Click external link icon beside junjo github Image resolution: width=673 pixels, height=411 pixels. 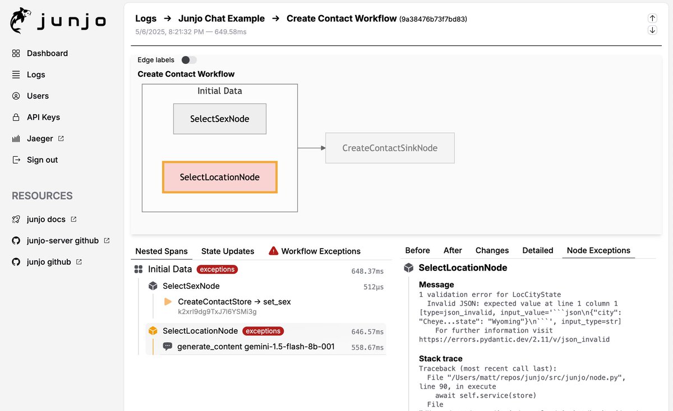click(x=79, y=261)
